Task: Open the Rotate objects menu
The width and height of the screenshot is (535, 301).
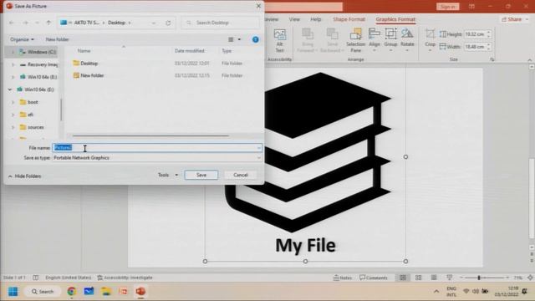Action: coord(407,40)
